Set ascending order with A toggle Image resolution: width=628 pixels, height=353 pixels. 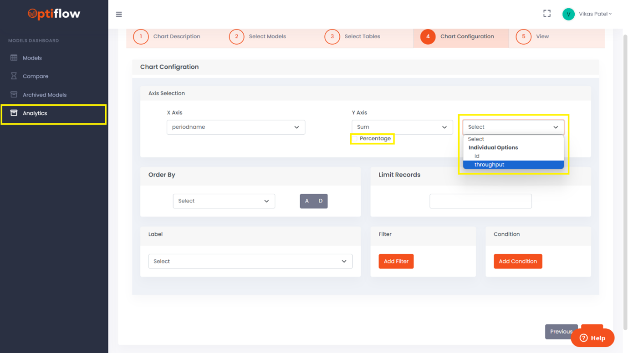(307, 201)
